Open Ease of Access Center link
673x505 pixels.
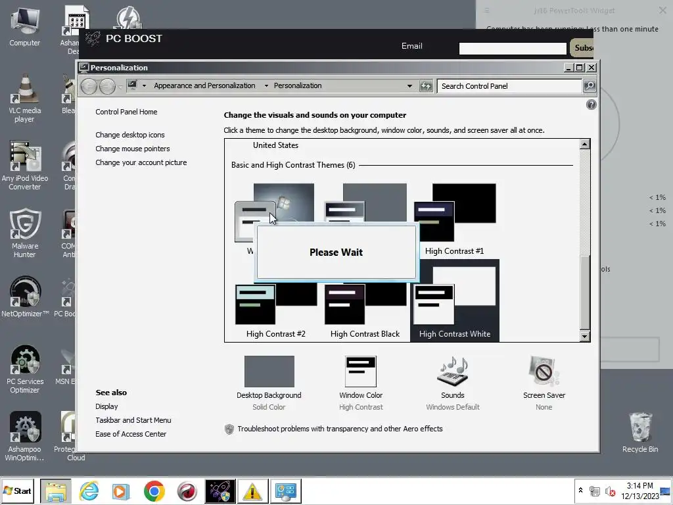pos(131,434)
